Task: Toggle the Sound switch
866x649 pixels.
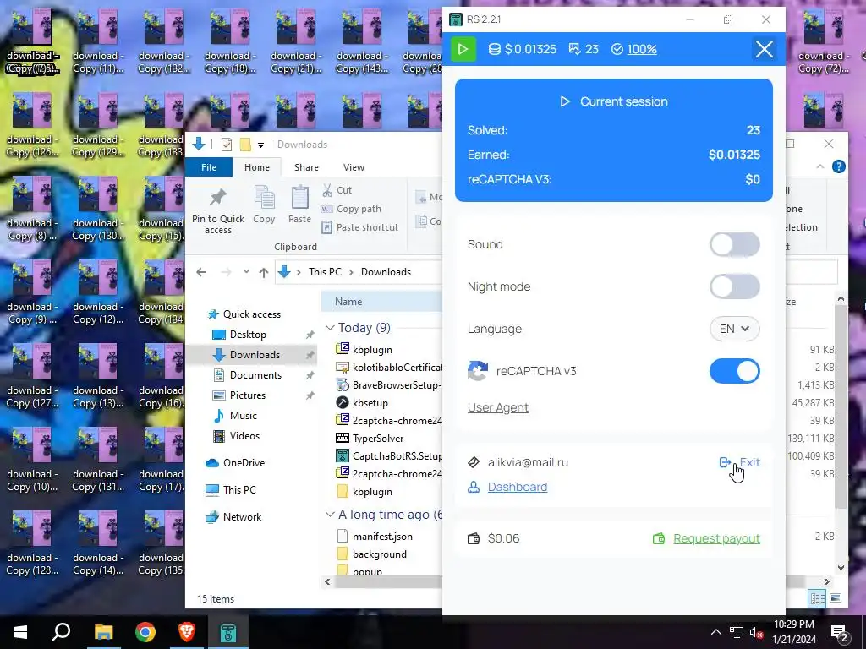Action: (735, 244)
